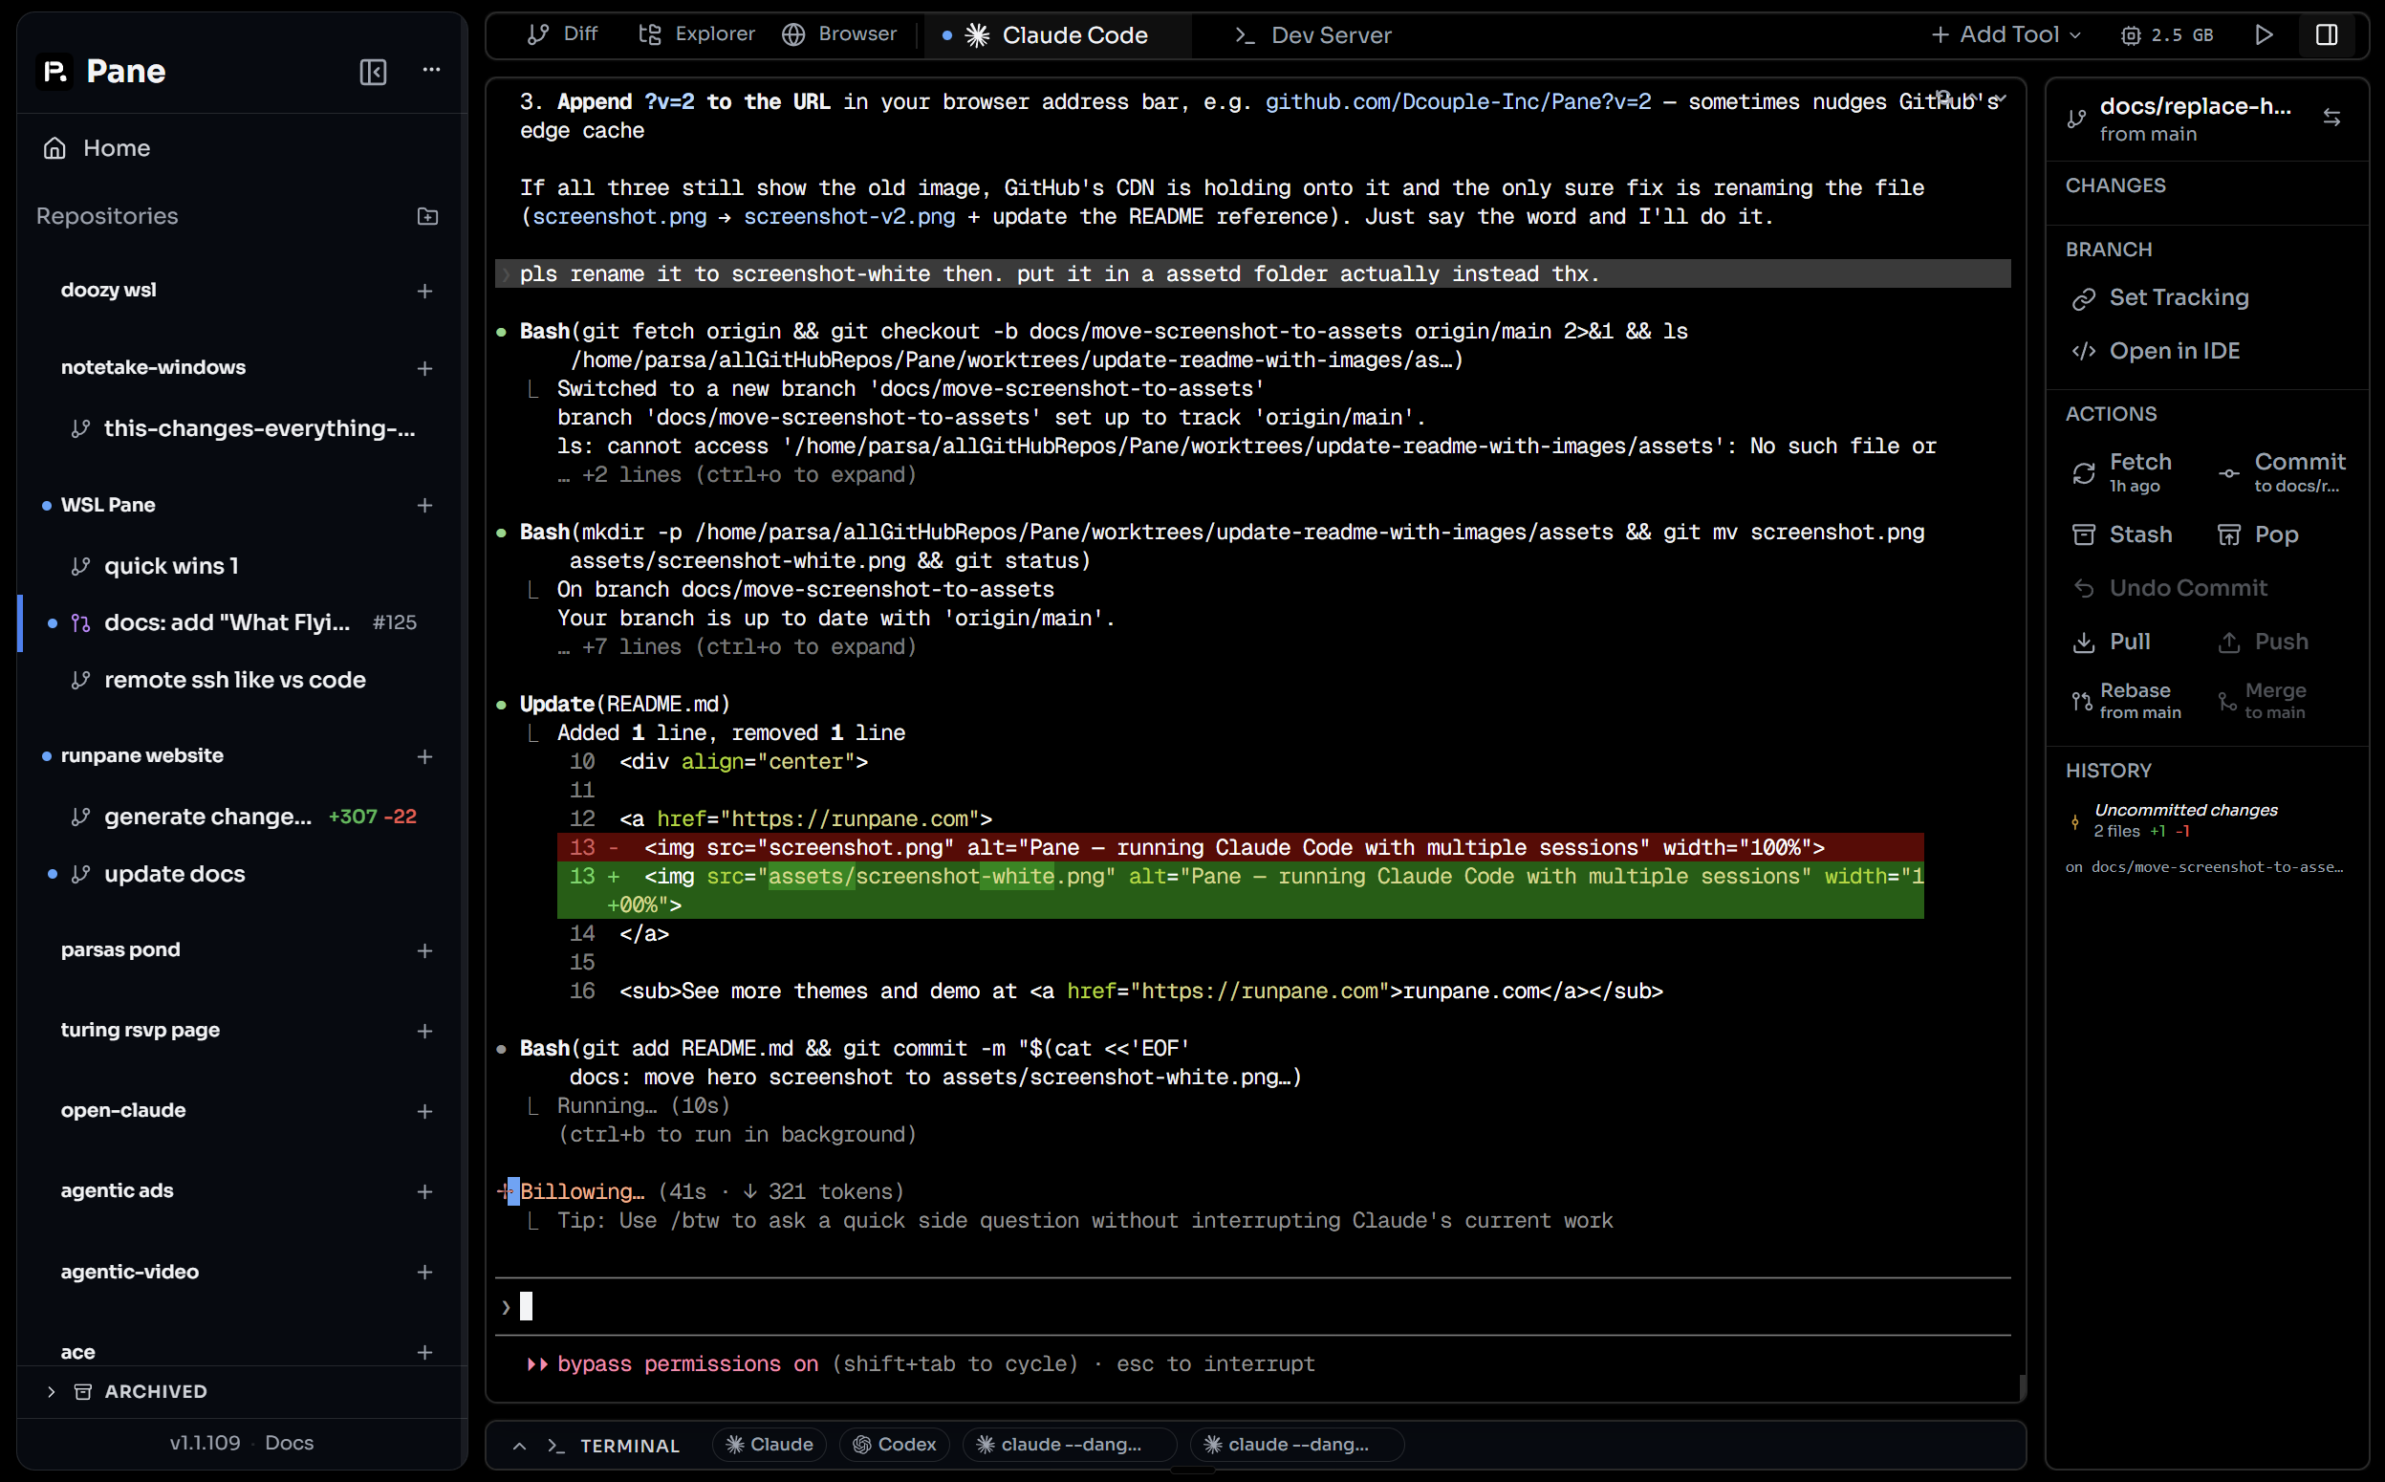Add session to open-claude repository
This screenshot has height=1482, width=2385.
pyautogui.click(x=424, y=1111)
